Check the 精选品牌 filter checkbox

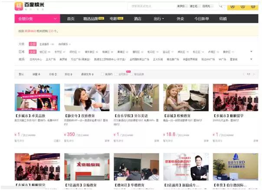click(x=131, y=74)
